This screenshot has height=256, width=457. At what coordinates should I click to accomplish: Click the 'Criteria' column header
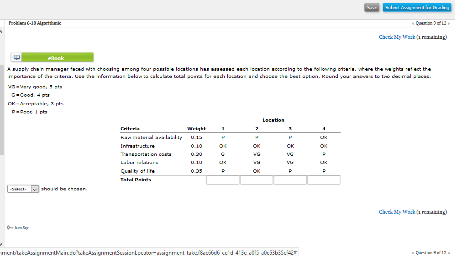coord(130,128)
